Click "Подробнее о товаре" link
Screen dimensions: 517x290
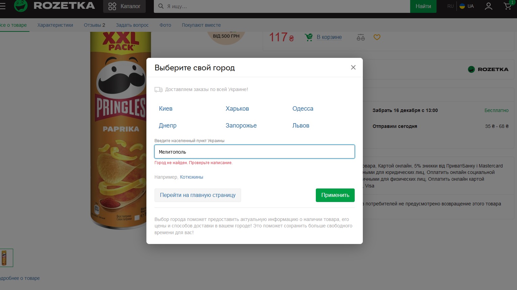coord(20,278)
